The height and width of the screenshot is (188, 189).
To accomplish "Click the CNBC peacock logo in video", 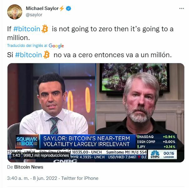I will [x=155, y=154].
